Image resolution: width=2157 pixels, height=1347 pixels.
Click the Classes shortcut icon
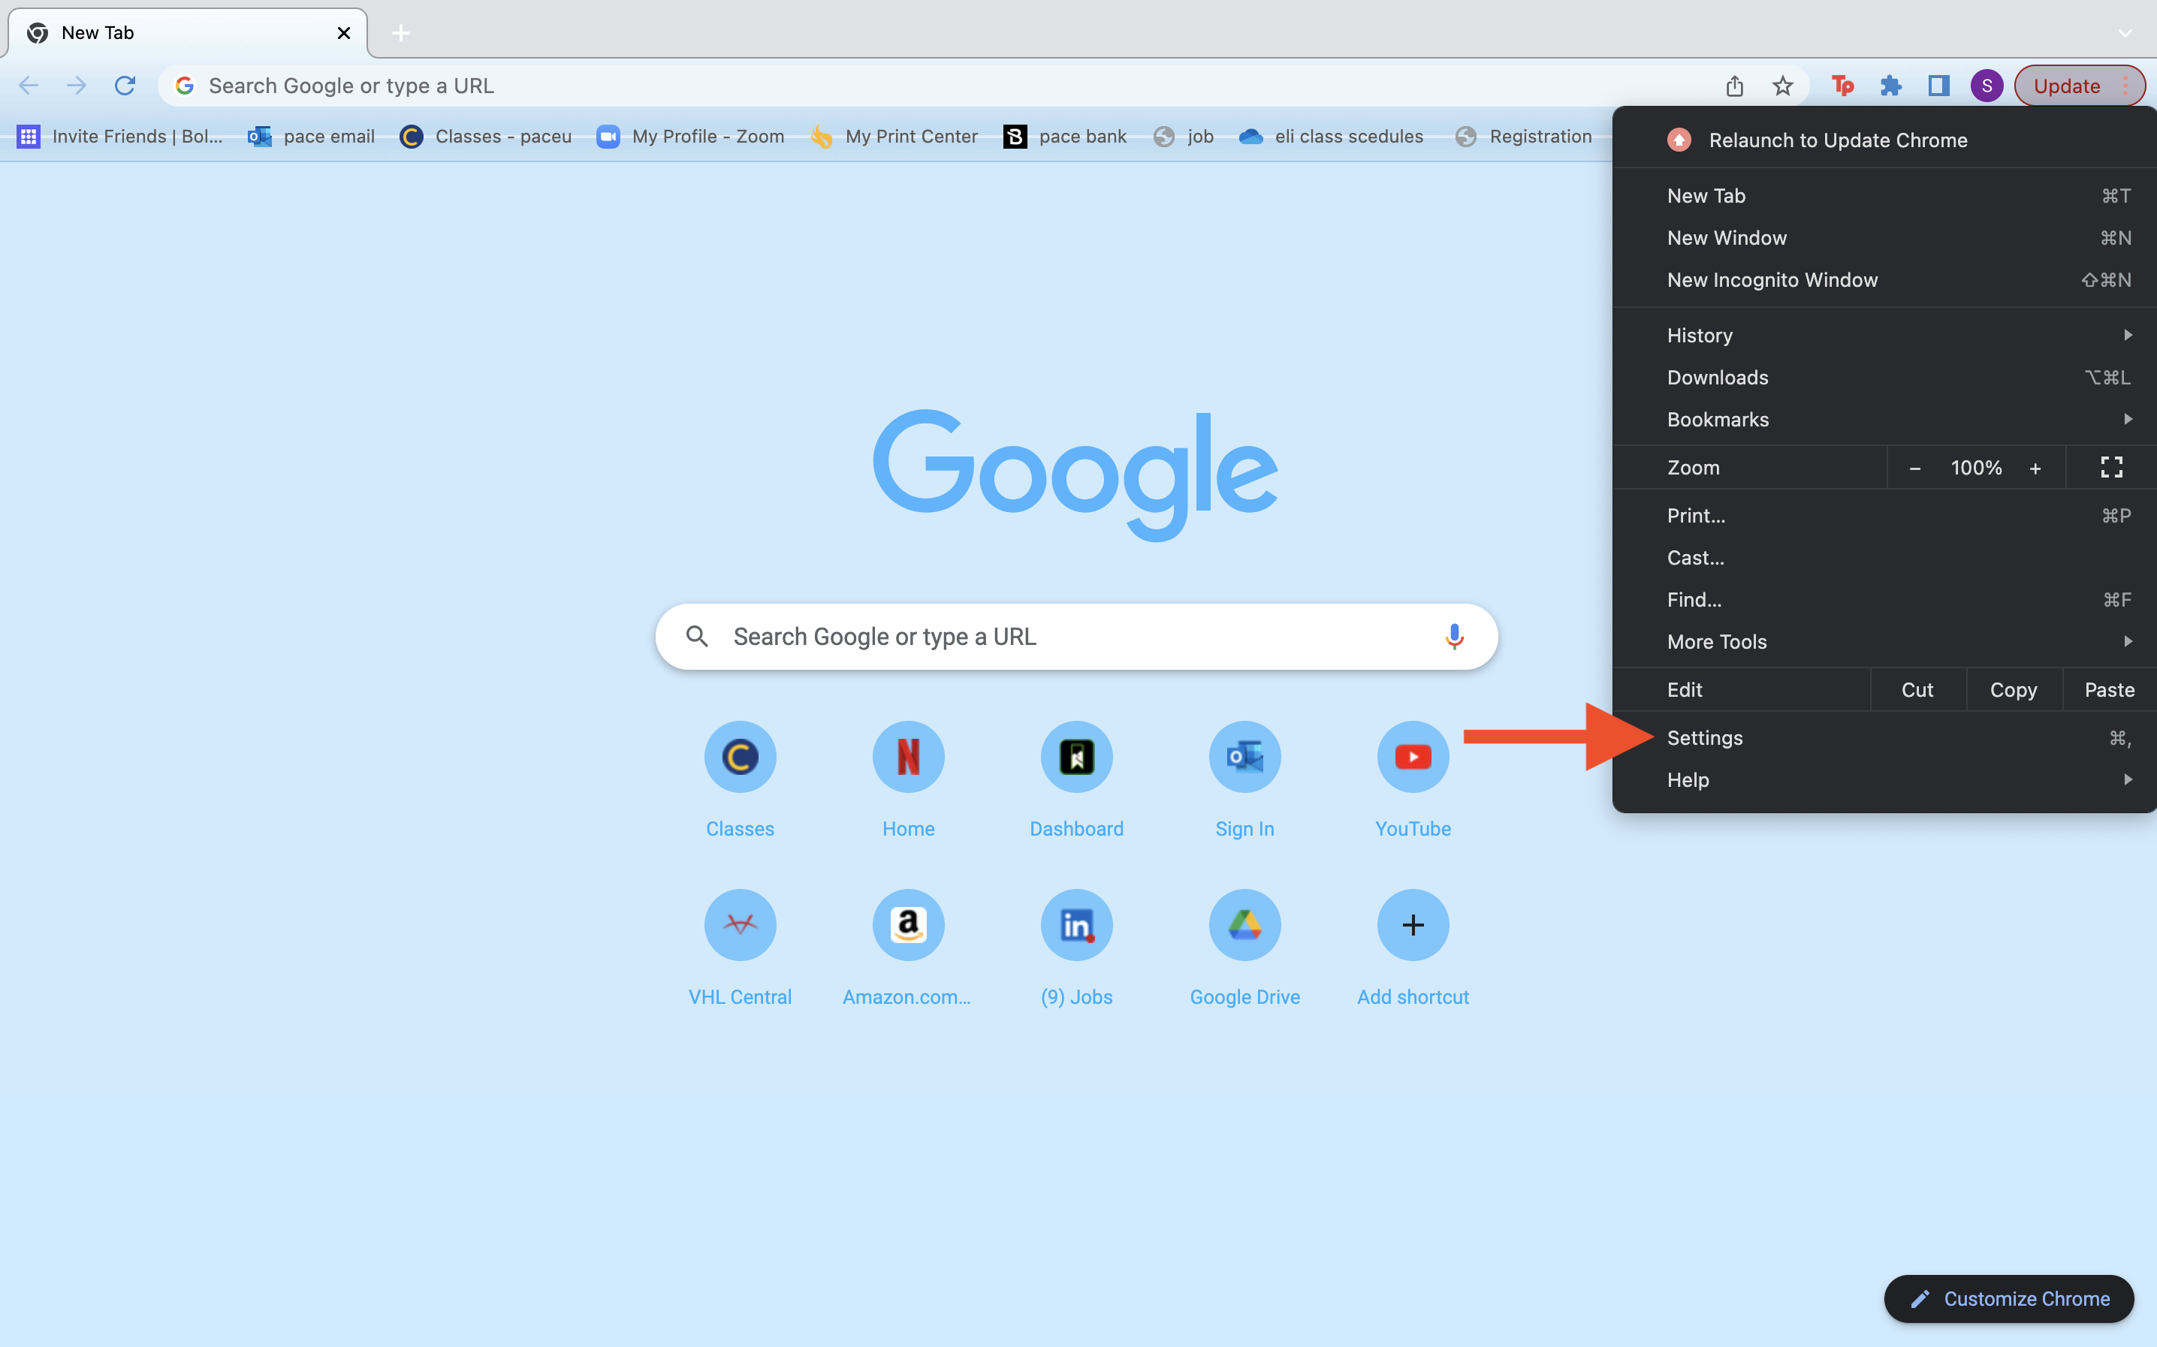(x=741, y=758)
